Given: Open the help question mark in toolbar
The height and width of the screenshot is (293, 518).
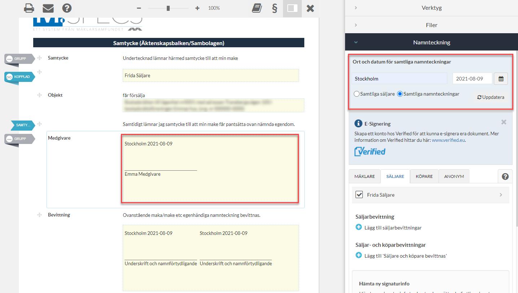Looking at the screenshot, I should (67, 8).
